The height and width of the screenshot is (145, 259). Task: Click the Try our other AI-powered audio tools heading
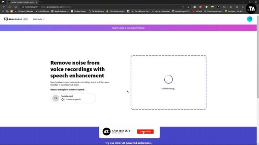[x=128, y=143]
